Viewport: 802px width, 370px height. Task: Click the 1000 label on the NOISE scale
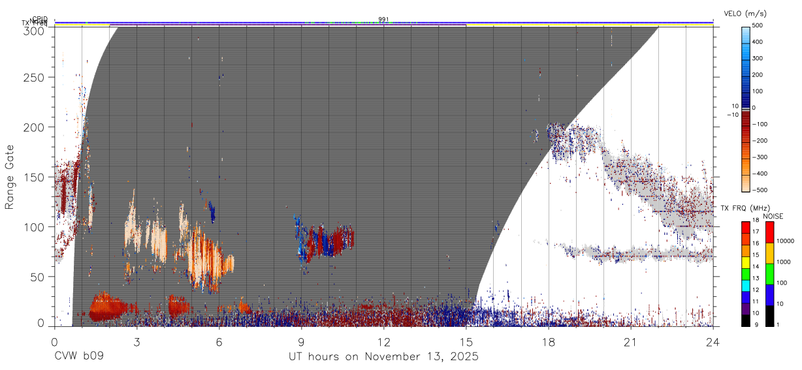pos(784,262)
